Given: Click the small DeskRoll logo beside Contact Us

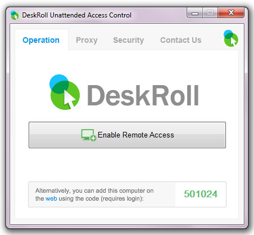Looking at the screenshot, I should 231,38.
